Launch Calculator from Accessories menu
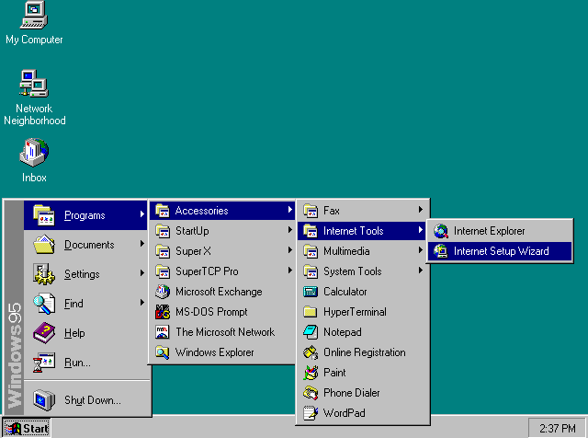Viewport: 588px width, 438px height. click(x=362, y=292)
